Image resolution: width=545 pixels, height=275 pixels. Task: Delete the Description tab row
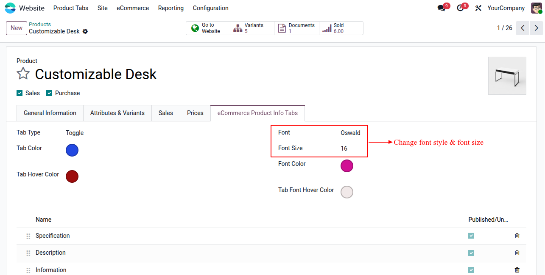(517, 253)
